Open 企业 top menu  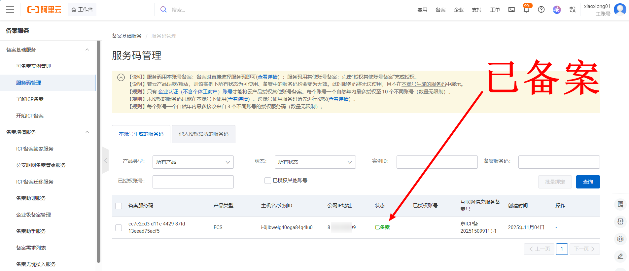(459, 10)
